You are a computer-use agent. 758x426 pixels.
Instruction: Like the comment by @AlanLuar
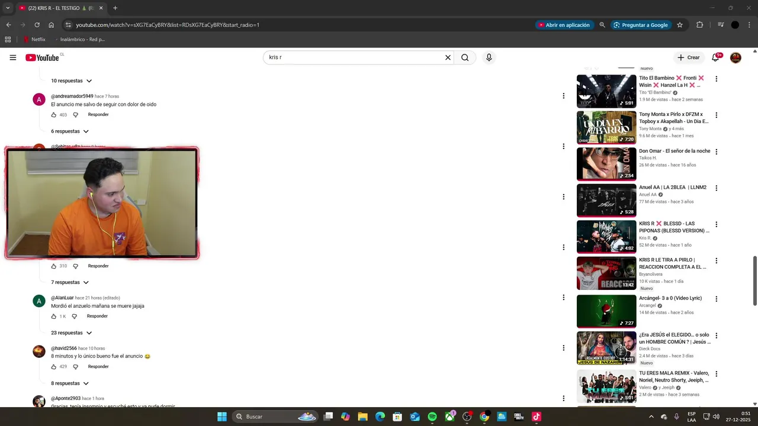(54, 317)
